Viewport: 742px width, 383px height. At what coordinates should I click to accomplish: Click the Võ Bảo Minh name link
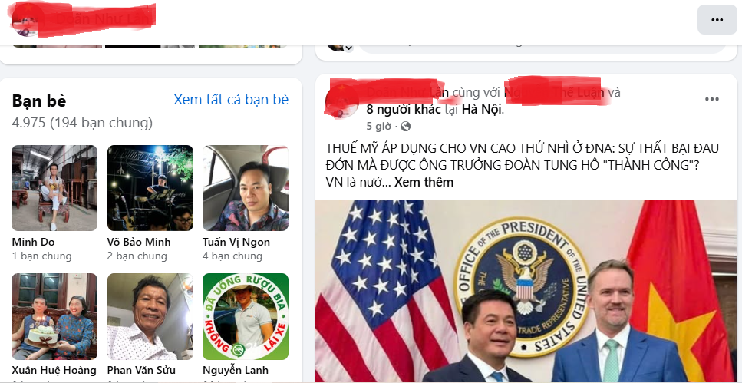pos(139,242)
